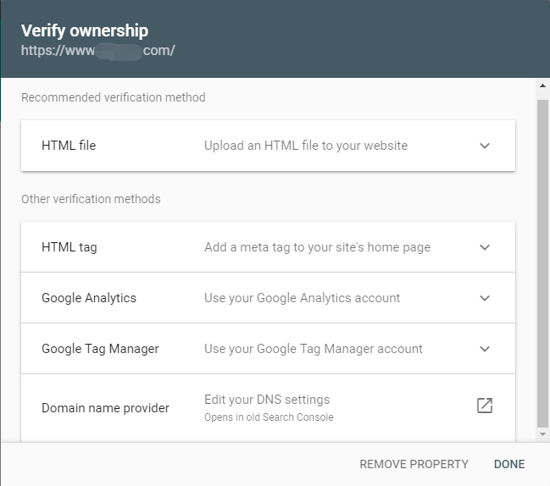Select the Google Tag Manager method label
Viewport: 550px width, 486px height.
point(100,349)
